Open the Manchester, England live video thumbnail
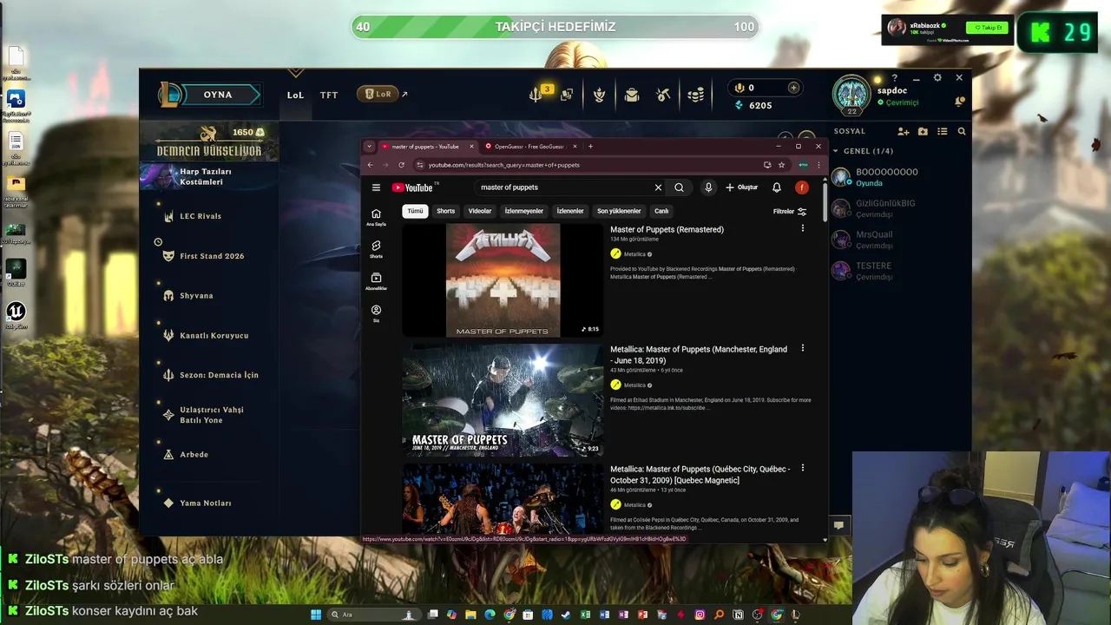 (x=503, y=400)
